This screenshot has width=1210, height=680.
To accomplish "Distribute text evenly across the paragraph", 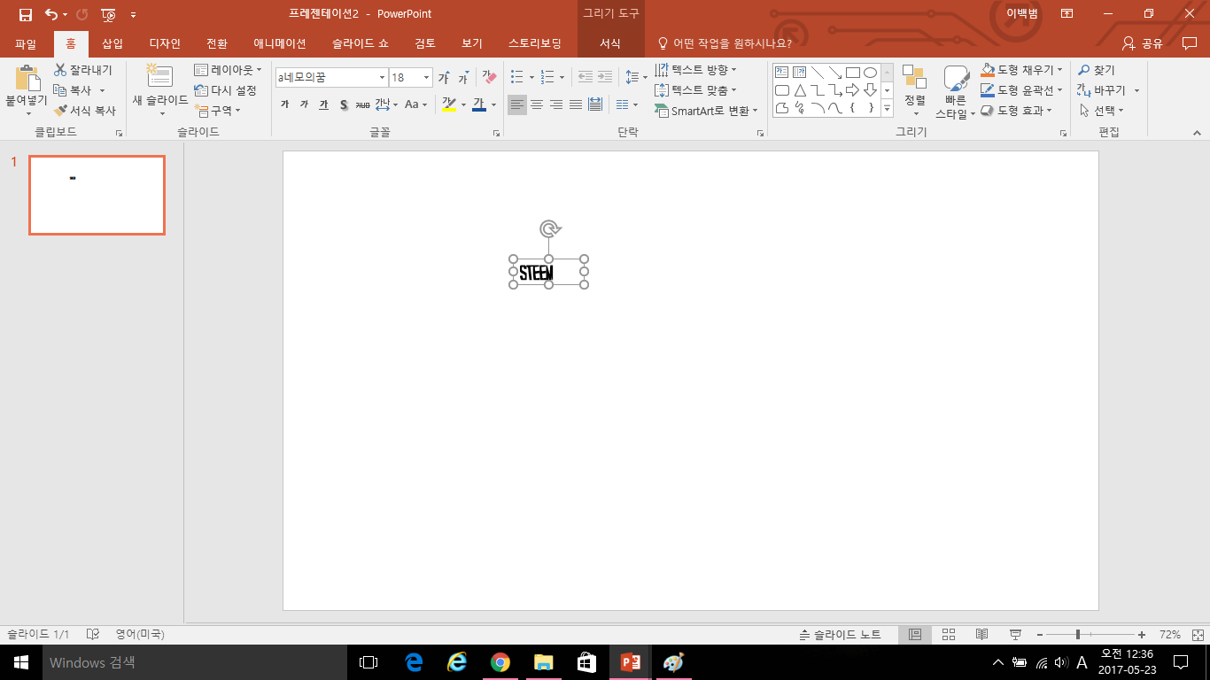I will (595, 104).
